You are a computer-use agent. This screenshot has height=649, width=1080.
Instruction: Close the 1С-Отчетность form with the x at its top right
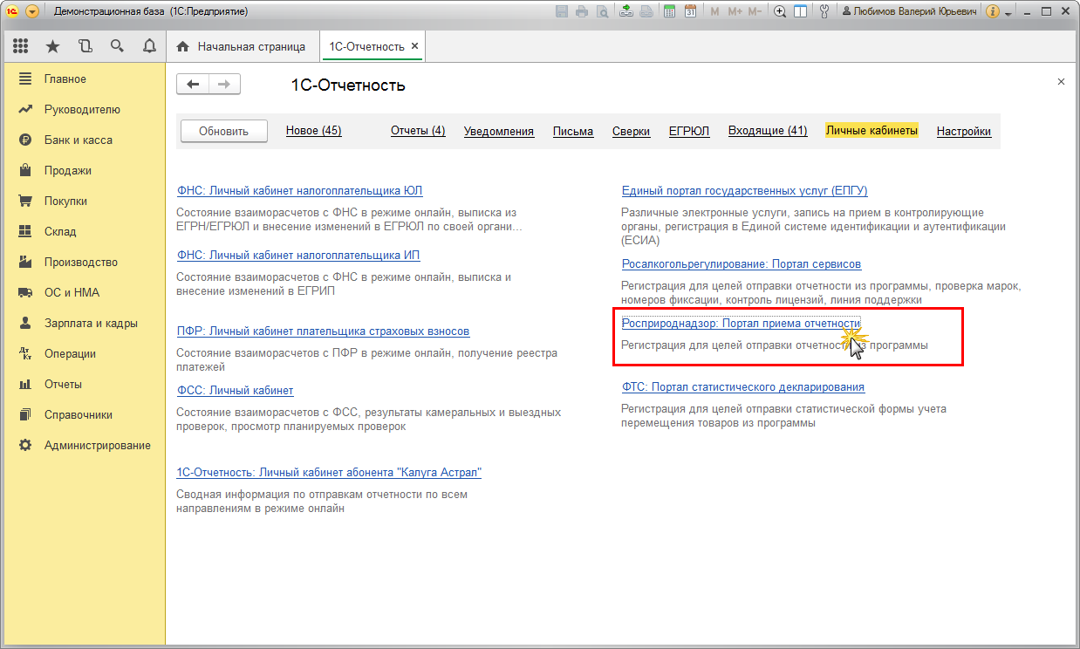coord(1061,81)
